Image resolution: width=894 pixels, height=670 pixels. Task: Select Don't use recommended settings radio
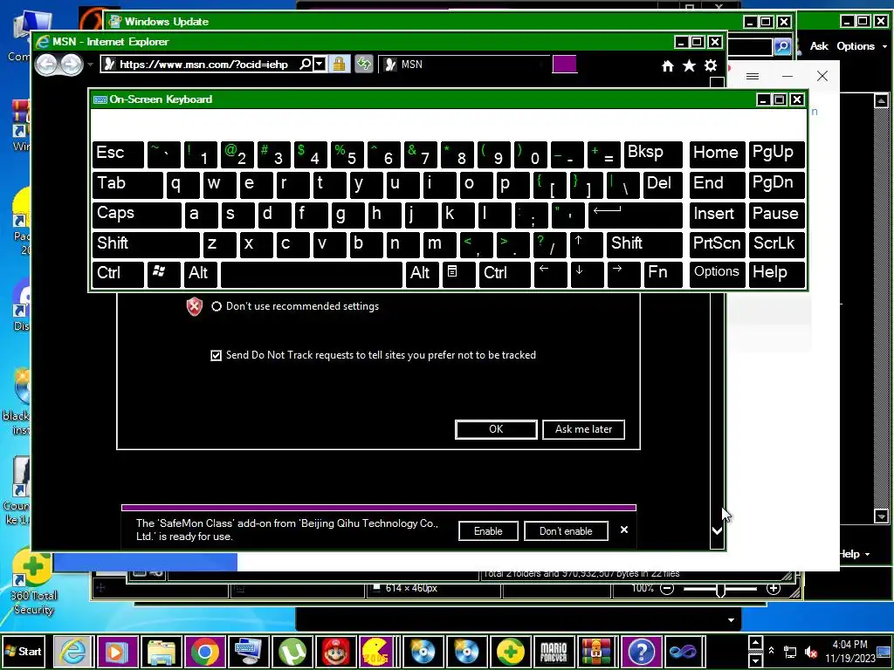pyautogui.click(x=217, y=306)
